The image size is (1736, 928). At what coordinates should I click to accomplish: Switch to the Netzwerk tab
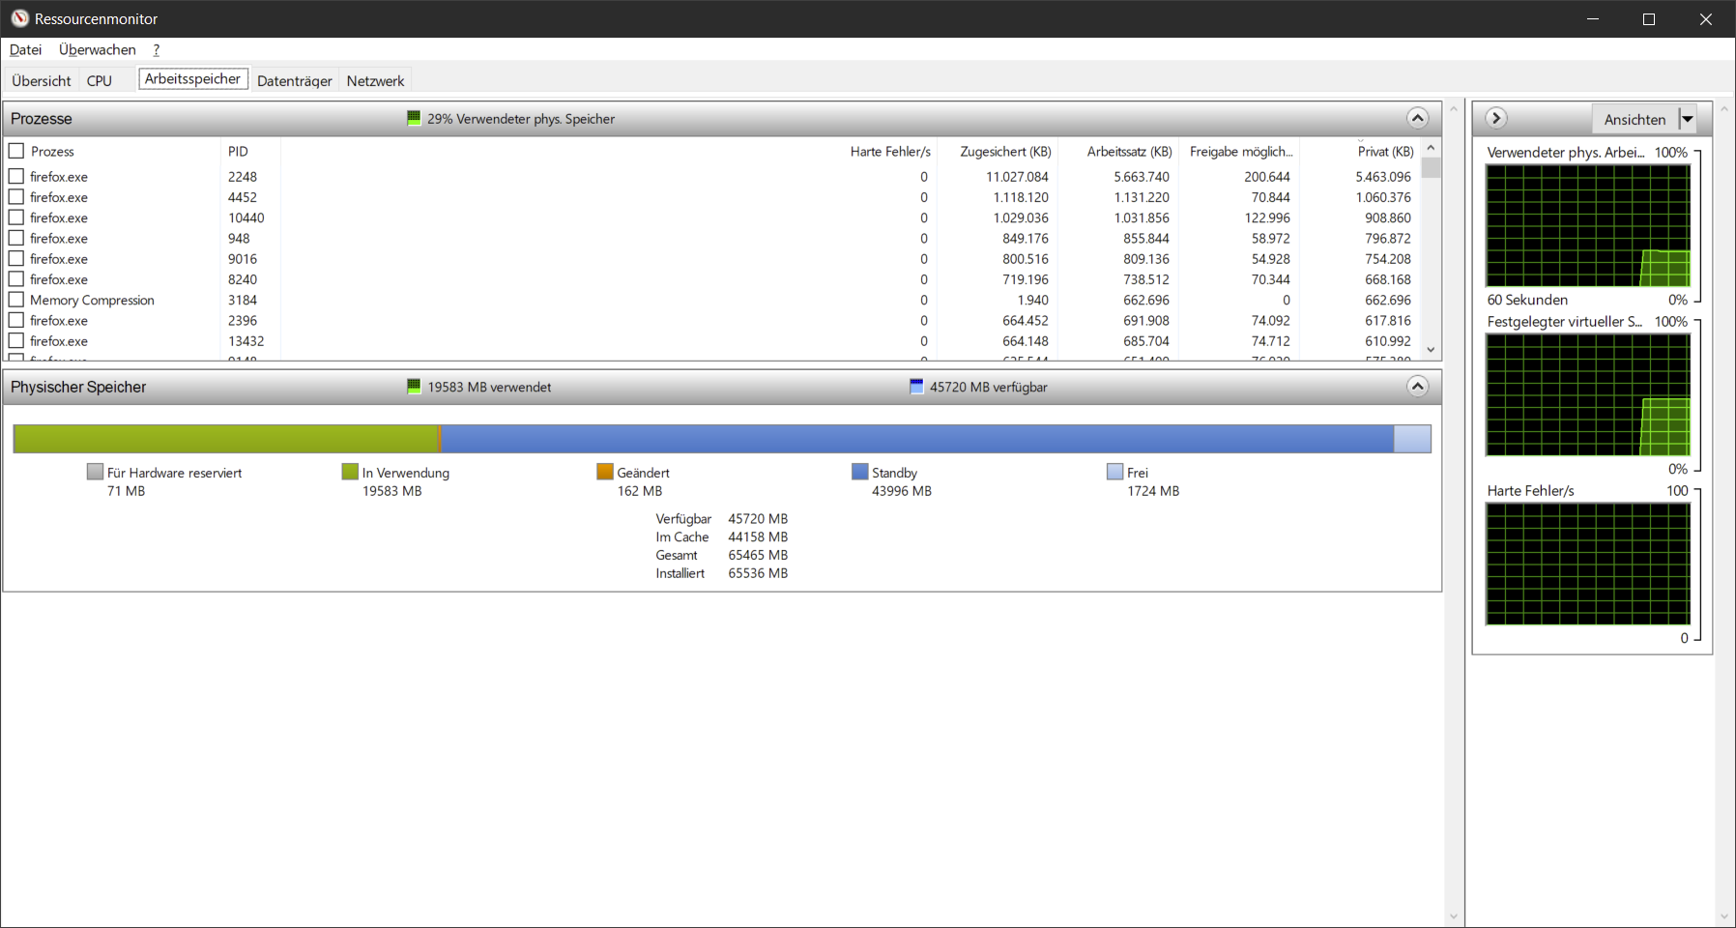pyautogui.click(x=376, y=80)
